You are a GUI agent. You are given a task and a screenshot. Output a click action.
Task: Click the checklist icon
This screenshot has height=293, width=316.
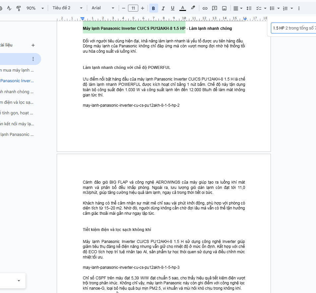(x=259, y=8)
